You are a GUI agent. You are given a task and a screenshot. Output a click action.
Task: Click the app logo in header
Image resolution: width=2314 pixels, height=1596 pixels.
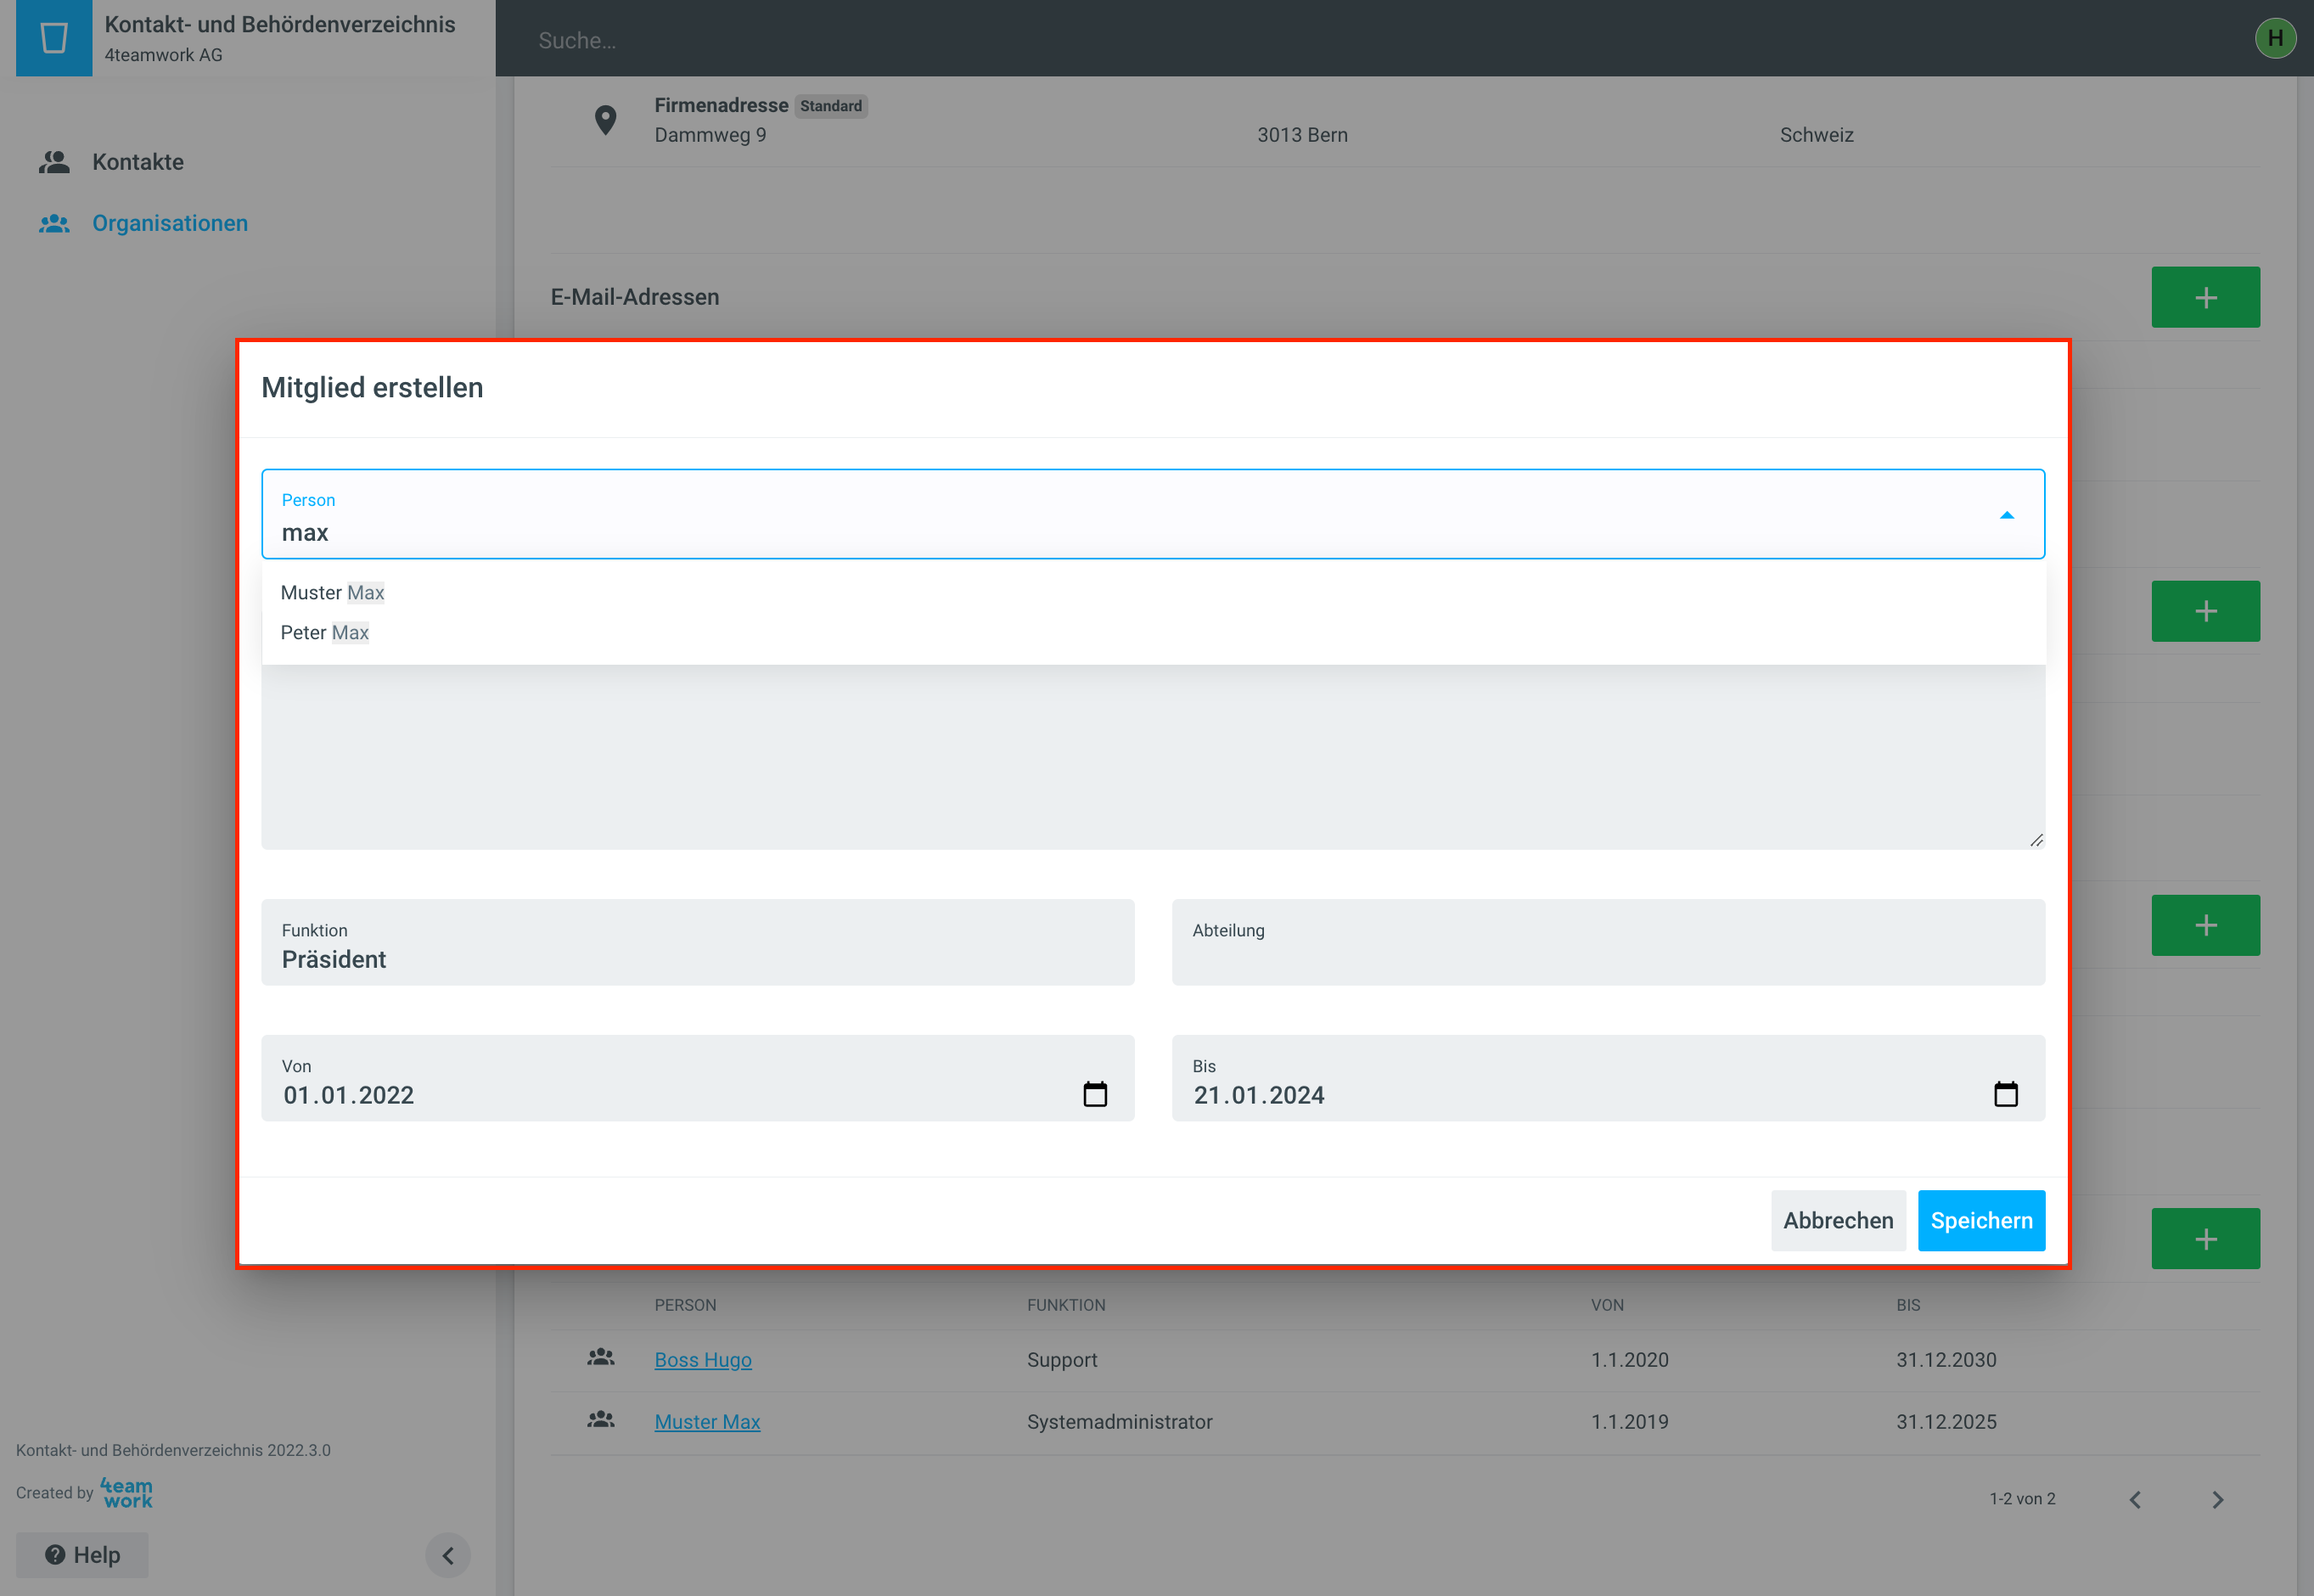pyautogui.click(x=54, y=38)
